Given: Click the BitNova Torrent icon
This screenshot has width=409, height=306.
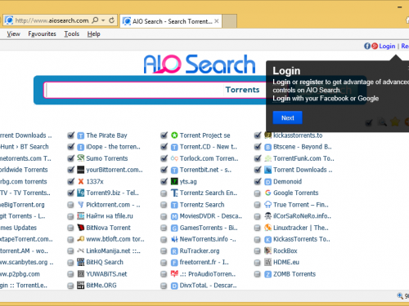Looking at the screenshot, I should [x=81, y=228].
